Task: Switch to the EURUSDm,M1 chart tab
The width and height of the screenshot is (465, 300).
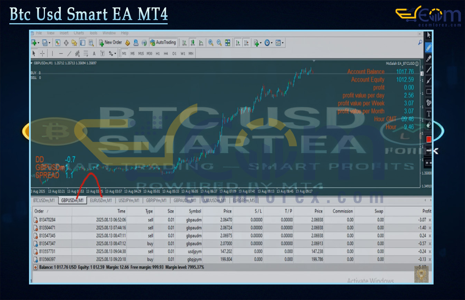Action: (x=101, y=200)
